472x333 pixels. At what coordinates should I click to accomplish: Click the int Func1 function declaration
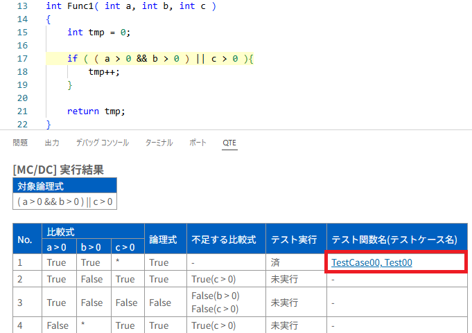(x=131, y=6)
